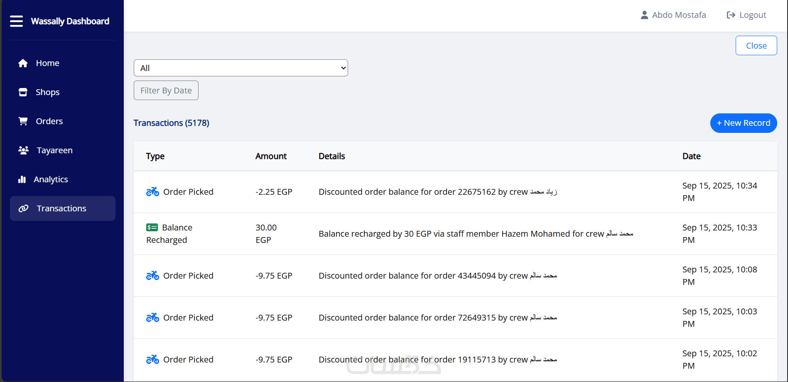This screenshot has width=788, height=382.
Task: Log out using the Logout link
Action: click(746, 15)
